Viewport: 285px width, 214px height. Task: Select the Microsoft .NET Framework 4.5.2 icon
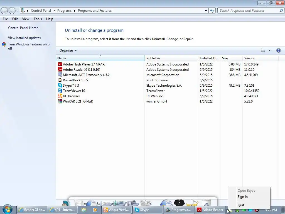coord(60,75)
